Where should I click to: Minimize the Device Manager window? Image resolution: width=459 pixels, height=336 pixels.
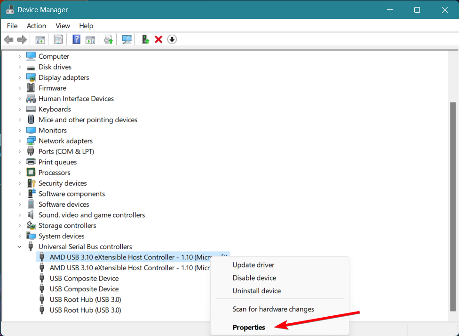(390, 10)
